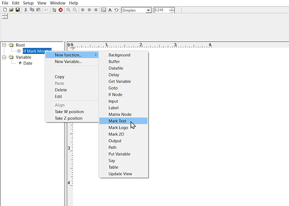
Task: Click the New file toolbar icon
Action: [5, 10]
